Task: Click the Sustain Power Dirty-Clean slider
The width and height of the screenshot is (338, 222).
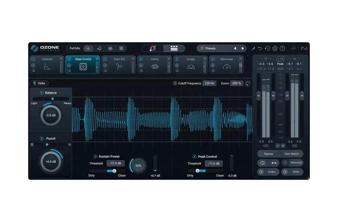Action: point(107,171)
